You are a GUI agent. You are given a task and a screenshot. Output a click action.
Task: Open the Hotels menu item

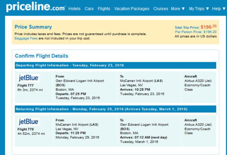pyautogui.click(x=74, y=9)
